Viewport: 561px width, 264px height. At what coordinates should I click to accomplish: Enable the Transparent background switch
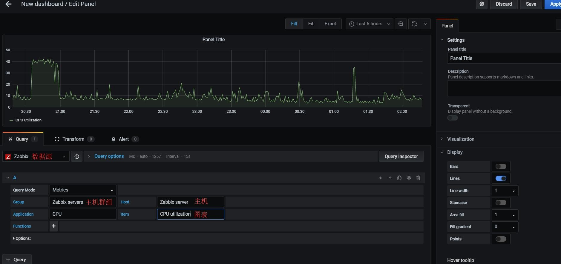pyautogui.click(x=453, y=118)
